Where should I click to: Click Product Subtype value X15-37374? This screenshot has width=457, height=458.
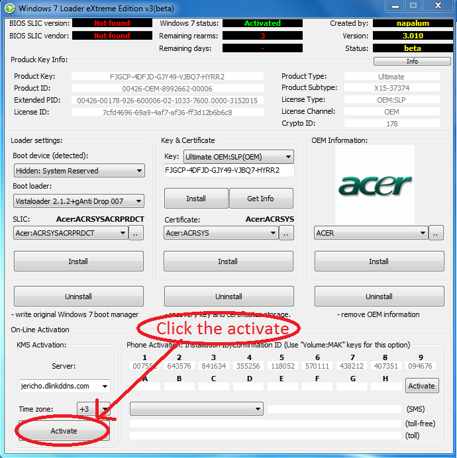coord(392,88)
